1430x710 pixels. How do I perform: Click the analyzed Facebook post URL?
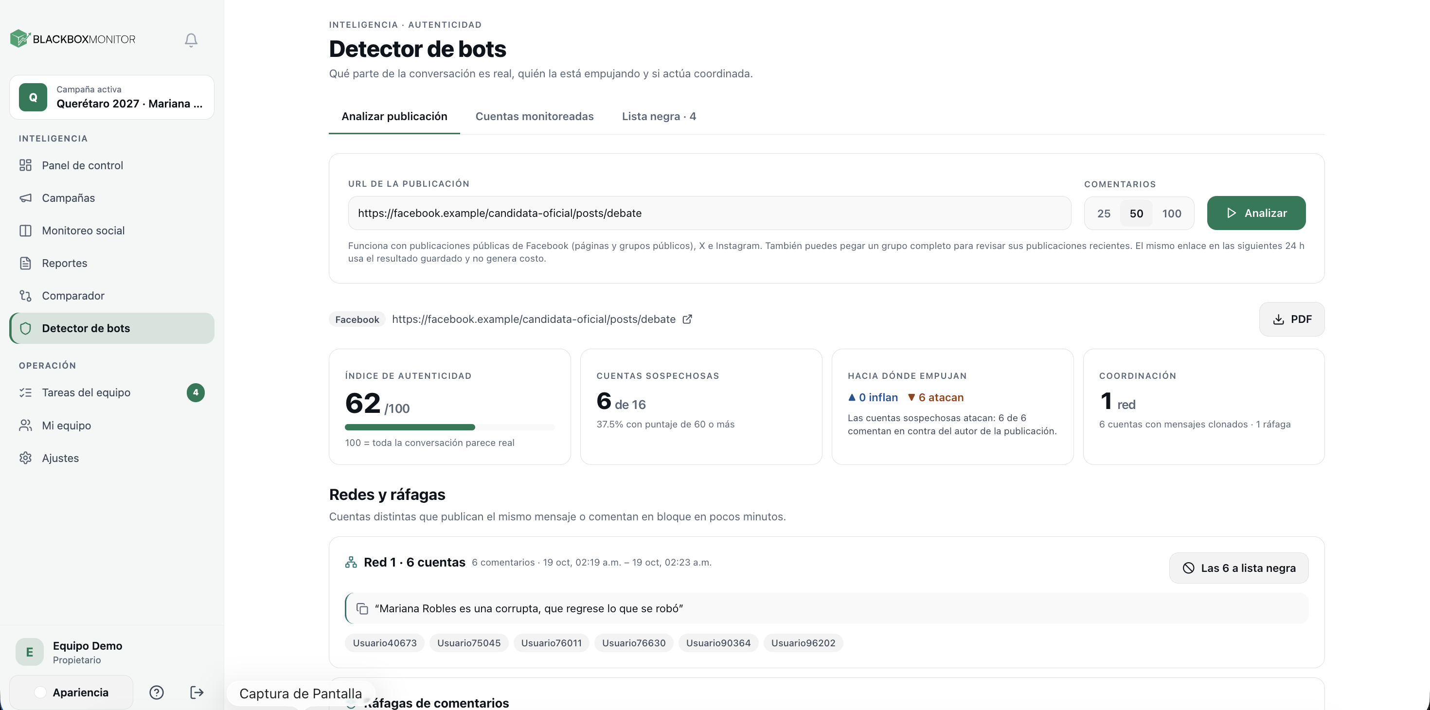[x=534, y=319]
